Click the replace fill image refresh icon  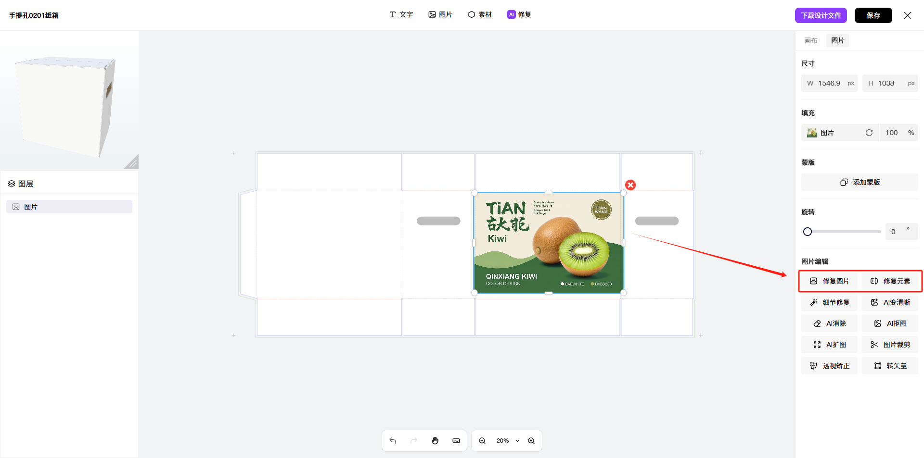869,133
